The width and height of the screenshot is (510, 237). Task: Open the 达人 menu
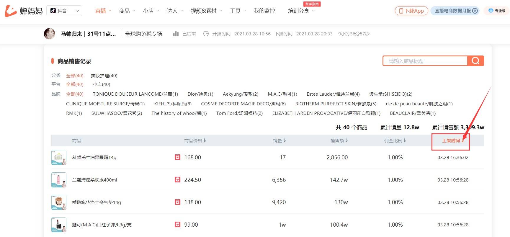[175, 11]
